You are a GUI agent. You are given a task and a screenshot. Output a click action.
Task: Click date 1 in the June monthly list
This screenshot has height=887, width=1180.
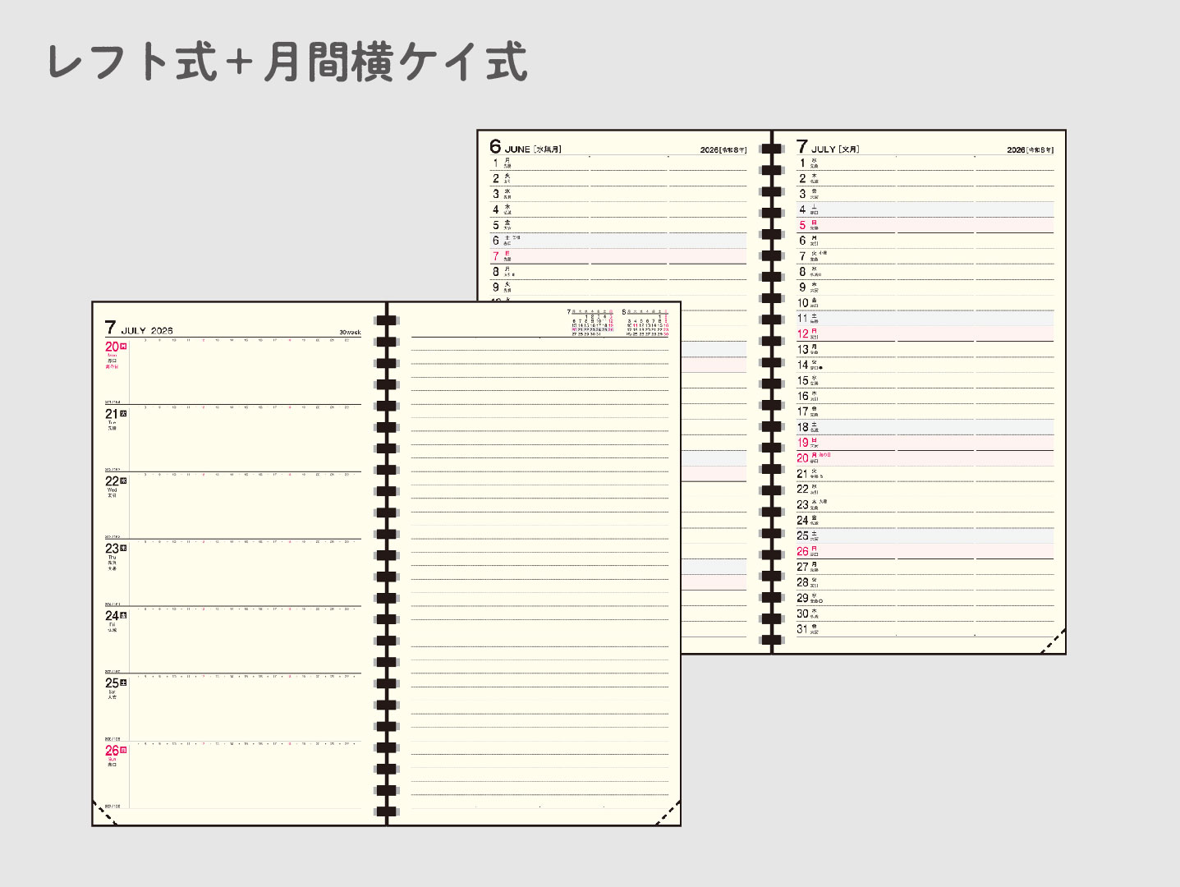(x=495, y=163)
